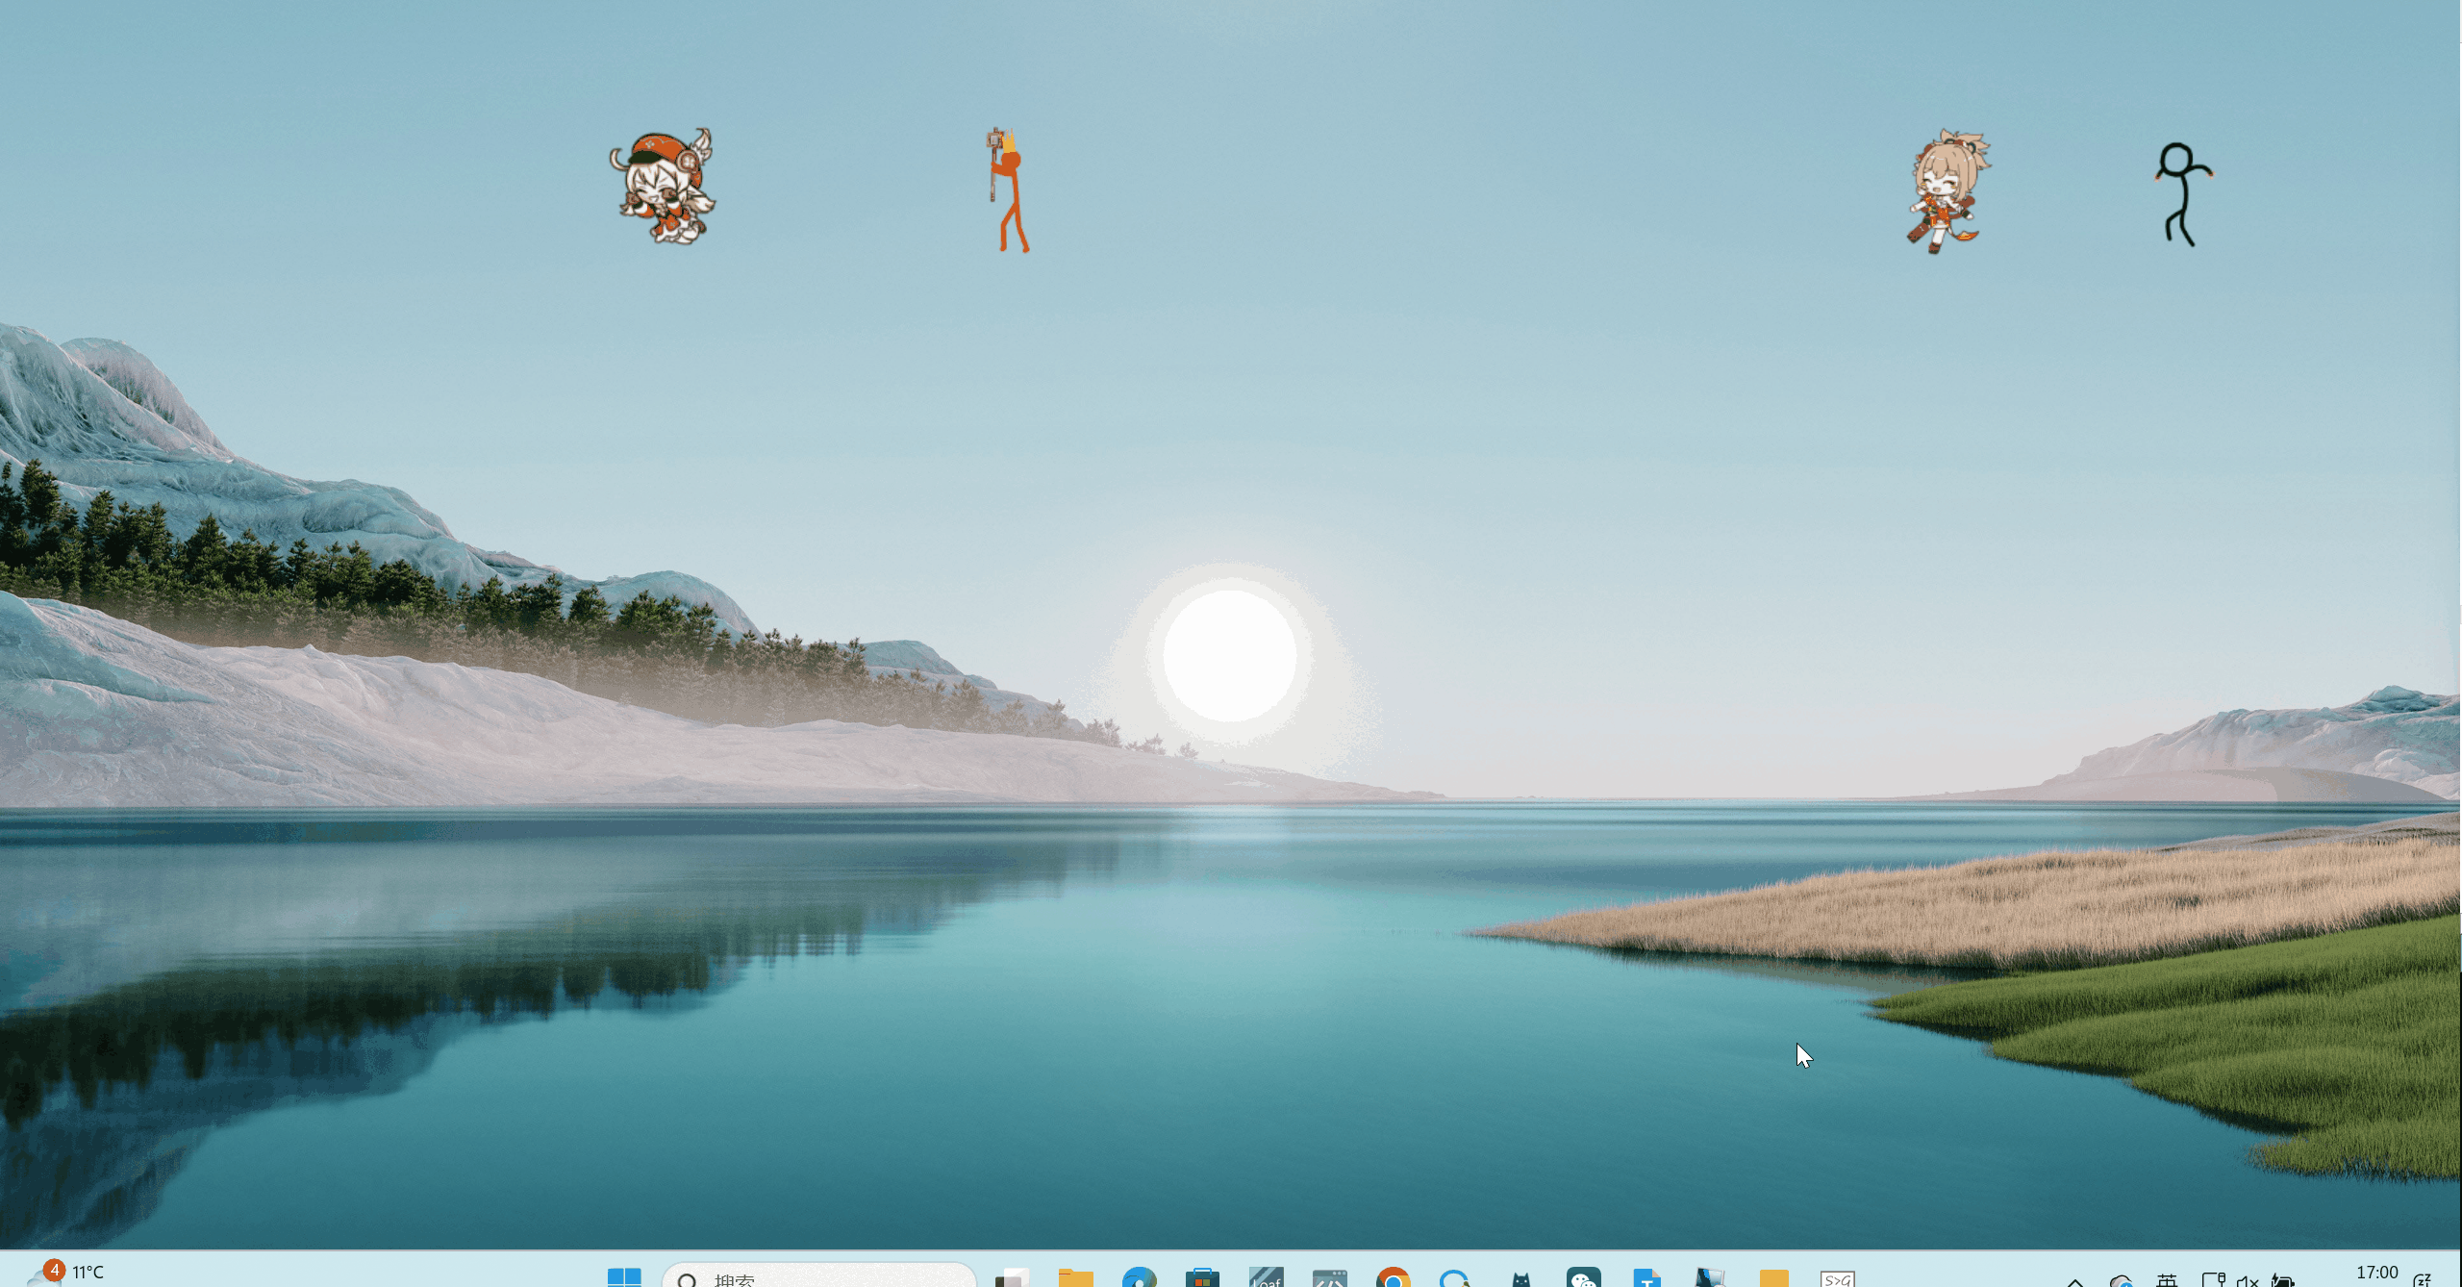This screenshot has width=2462, height=1287.
Task: Open File Explorer from the taskbar
Action: coord(1075,1277)
